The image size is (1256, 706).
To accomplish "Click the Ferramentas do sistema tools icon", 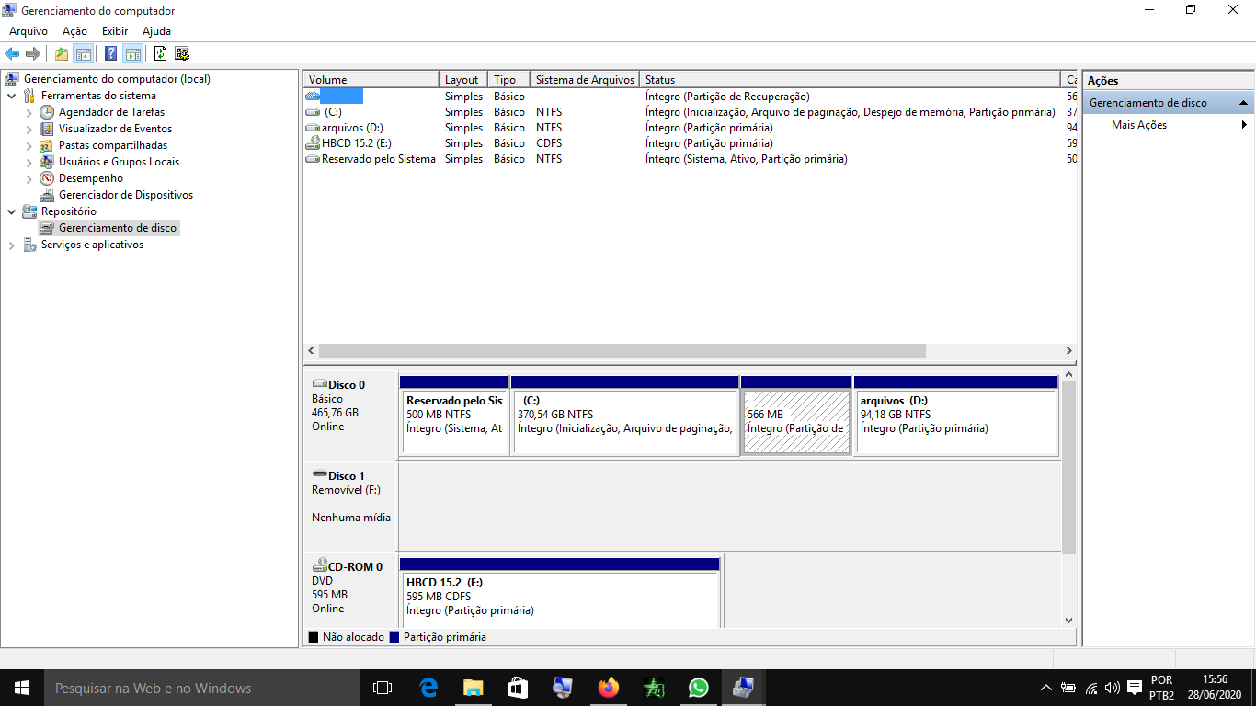I will click(29, 96).
